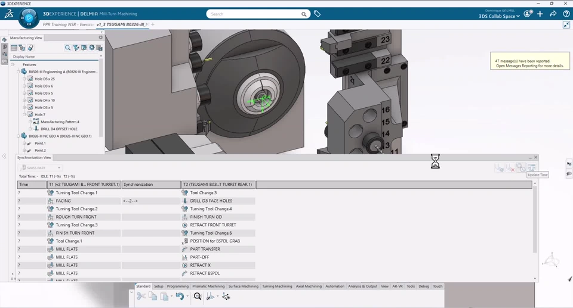Click the eraser icon in Manufacturing View toolbar
This screenshot has width=573, height=308.
(x=30, y=48)
